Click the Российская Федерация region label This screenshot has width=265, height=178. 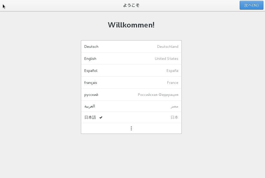(158, 95)
